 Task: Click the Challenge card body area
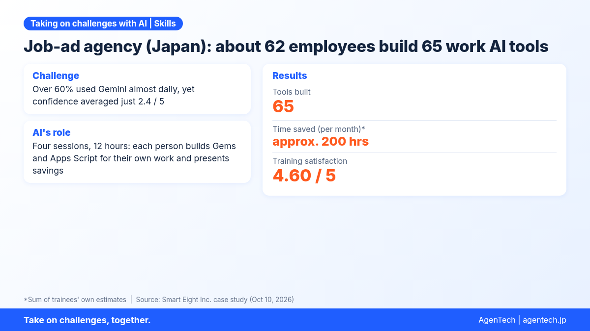137,89
